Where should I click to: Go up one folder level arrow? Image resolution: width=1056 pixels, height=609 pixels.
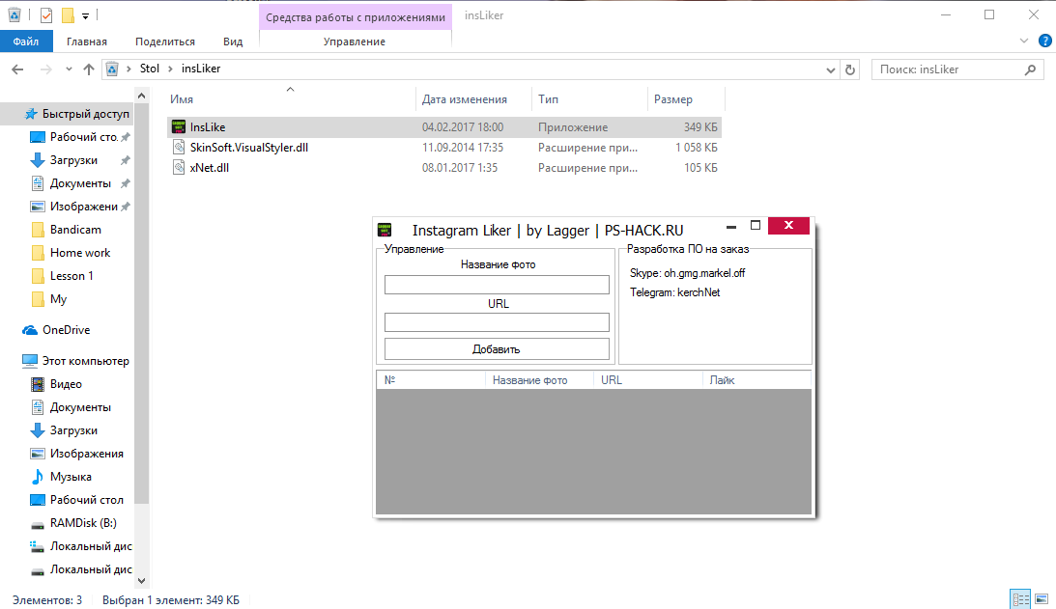[88, 69]
